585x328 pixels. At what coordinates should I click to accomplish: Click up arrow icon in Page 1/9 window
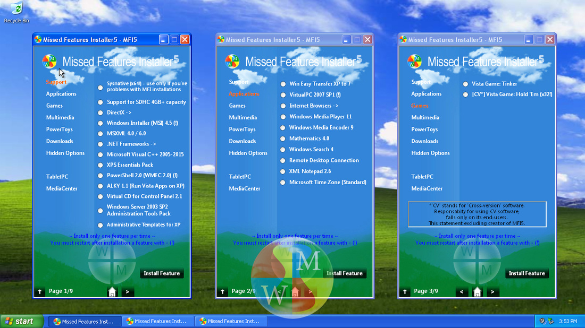coord(40,292)
